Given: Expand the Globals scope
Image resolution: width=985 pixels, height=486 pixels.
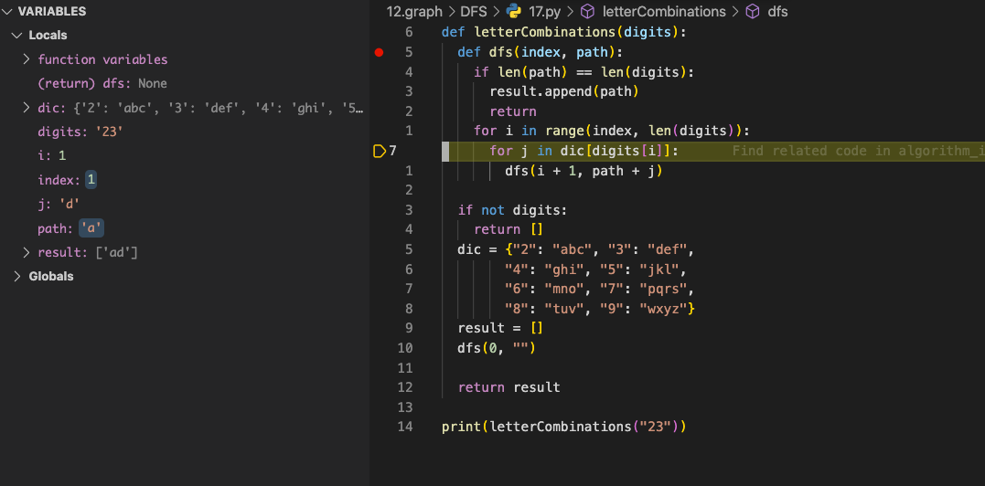Looking at the screenshot, I should (x=17, y=276).
